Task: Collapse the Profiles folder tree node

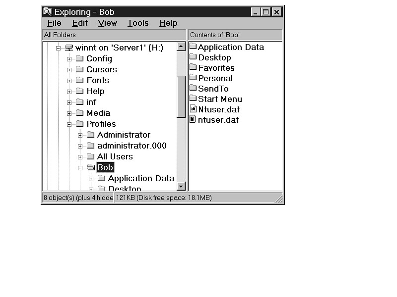Action: 69,124
